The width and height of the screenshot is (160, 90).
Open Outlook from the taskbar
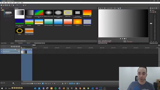coord(35,88)
